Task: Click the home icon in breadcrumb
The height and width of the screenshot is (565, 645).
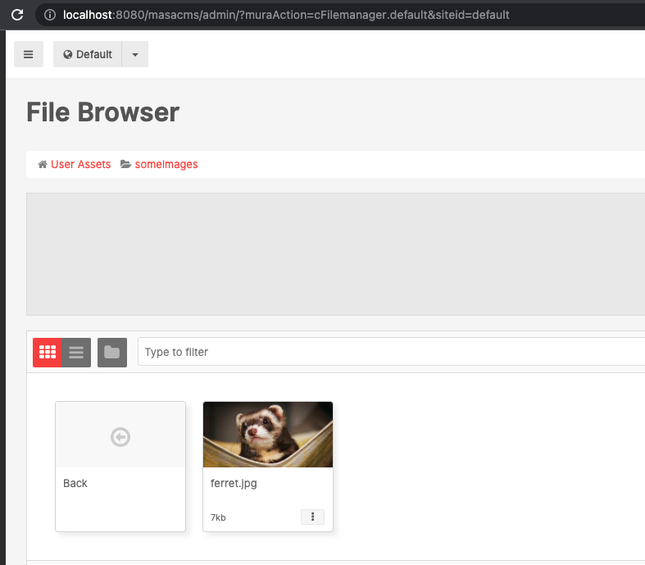Action: click(43, 164)
